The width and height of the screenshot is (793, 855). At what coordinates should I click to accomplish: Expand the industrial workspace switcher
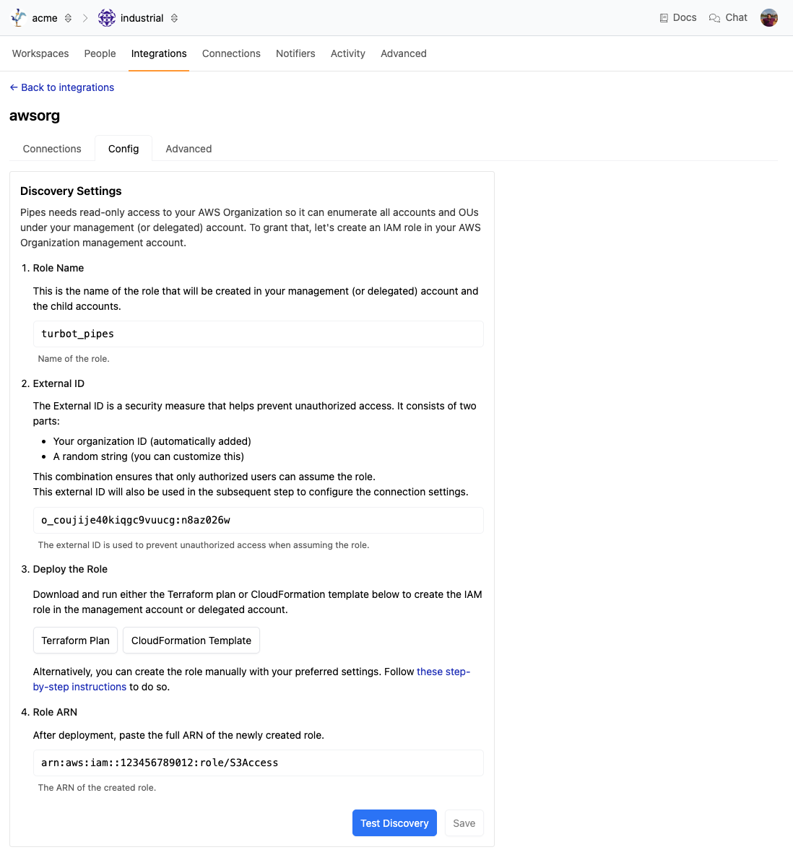click(x=174, y=18)
